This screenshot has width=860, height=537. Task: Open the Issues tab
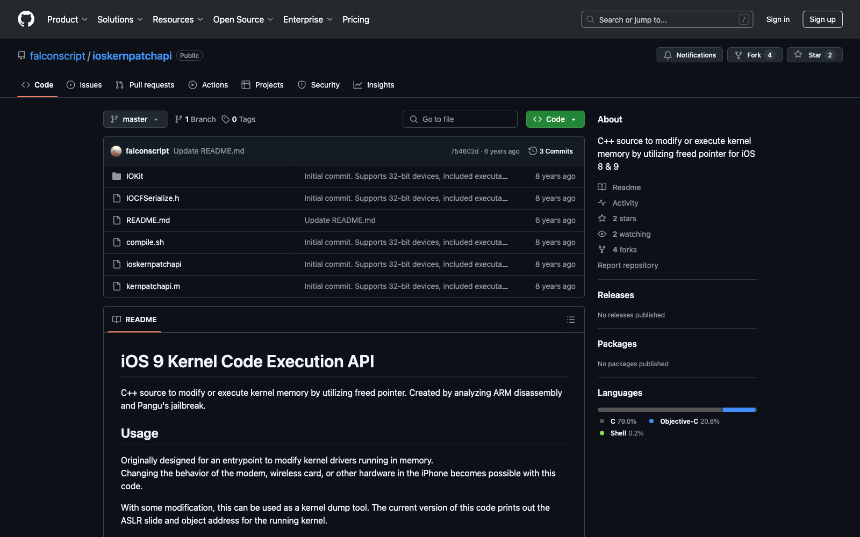click(x=84, y=85)
